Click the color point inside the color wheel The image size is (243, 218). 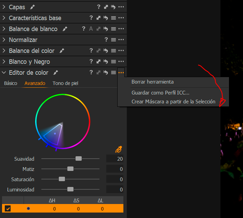point(55,133)
